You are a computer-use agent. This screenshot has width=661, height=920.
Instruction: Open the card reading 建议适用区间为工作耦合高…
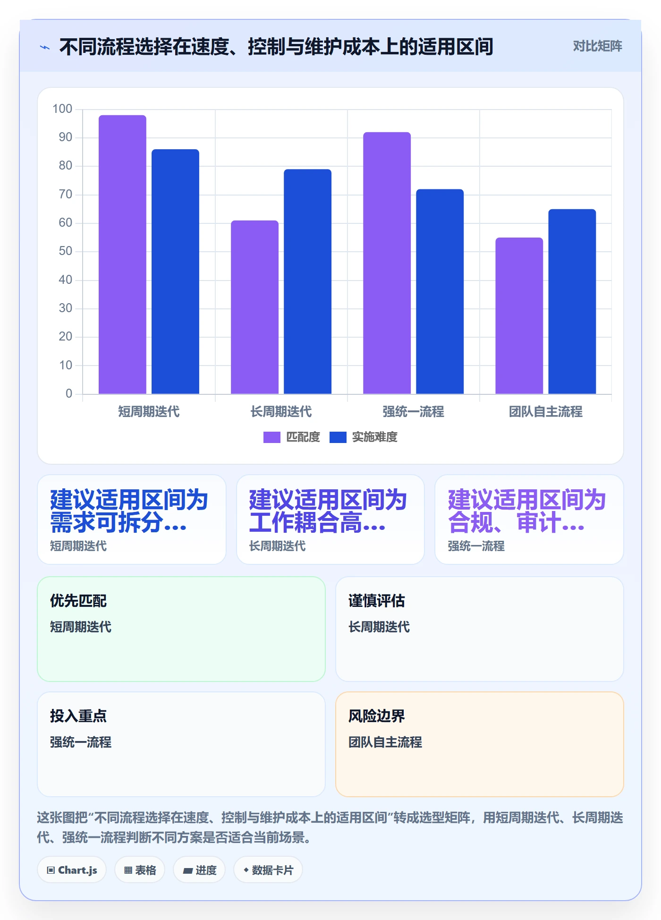(330, 520)
